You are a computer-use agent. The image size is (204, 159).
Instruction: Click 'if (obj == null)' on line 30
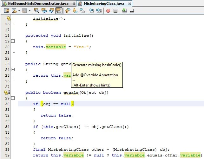tap(53, 104)
